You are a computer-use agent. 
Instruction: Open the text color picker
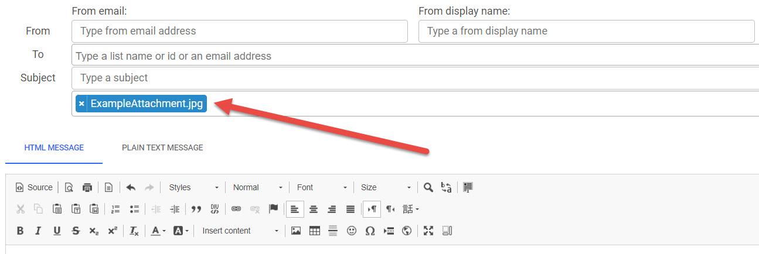click(x=157, y=231)
